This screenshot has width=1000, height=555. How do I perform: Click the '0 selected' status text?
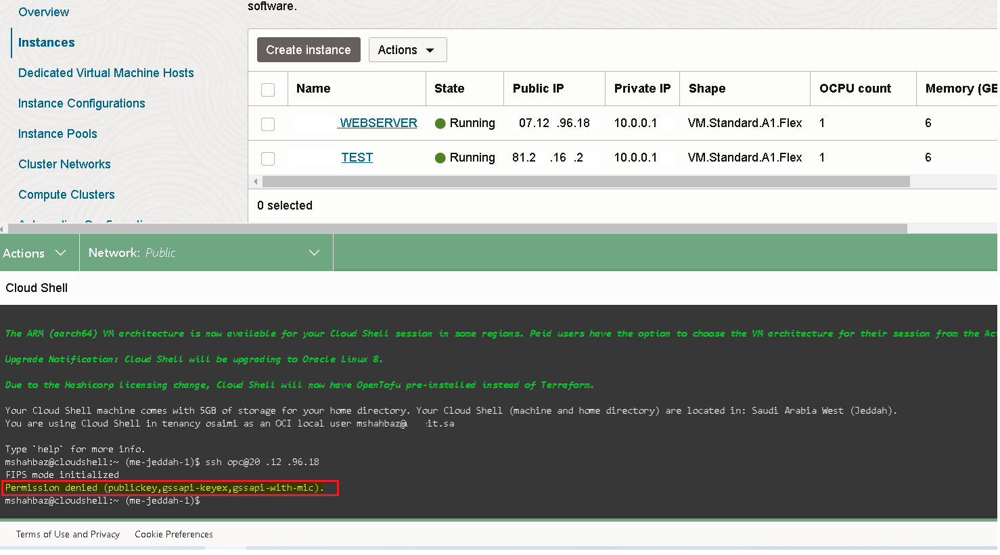[x=285, y=206]
